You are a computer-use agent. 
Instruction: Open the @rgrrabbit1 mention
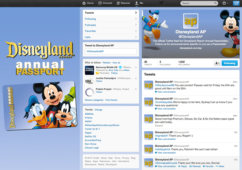pos(161,136)
